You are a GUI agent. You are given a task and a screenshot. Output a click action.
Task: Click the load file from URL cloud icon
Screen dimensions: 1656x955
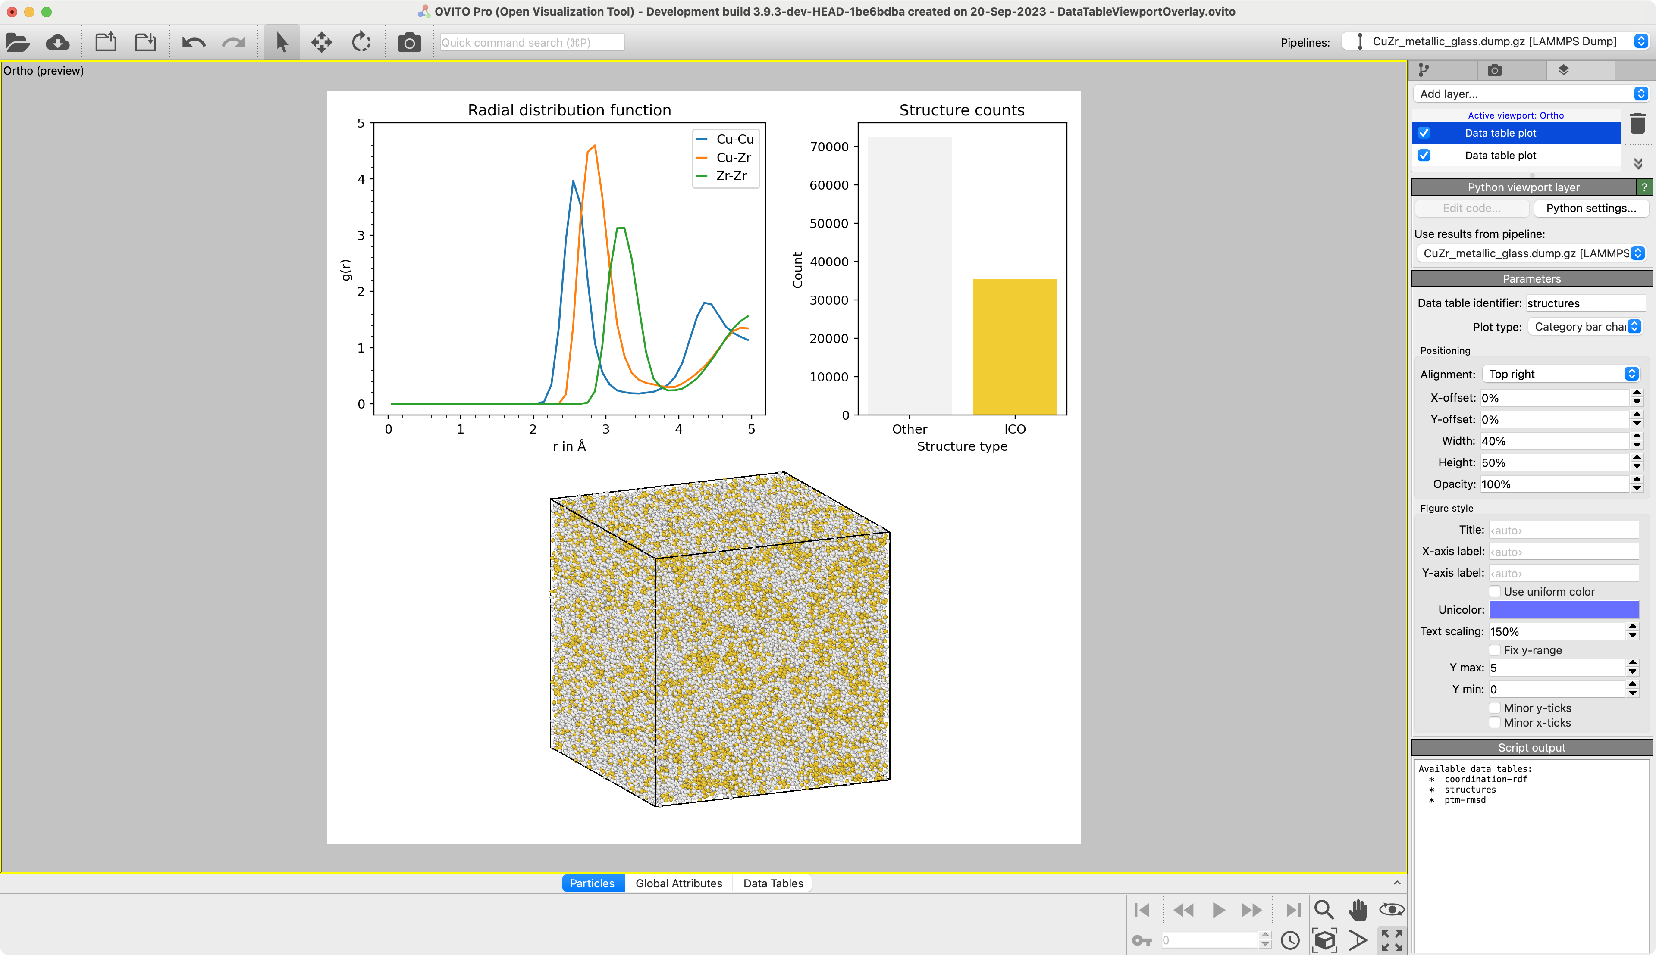pyautogui.click(x=58, y=43)
